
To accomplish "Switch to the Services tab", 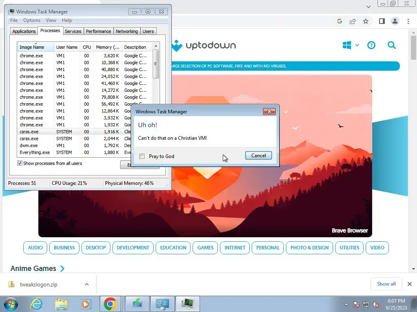I will [x=73, y=31].
